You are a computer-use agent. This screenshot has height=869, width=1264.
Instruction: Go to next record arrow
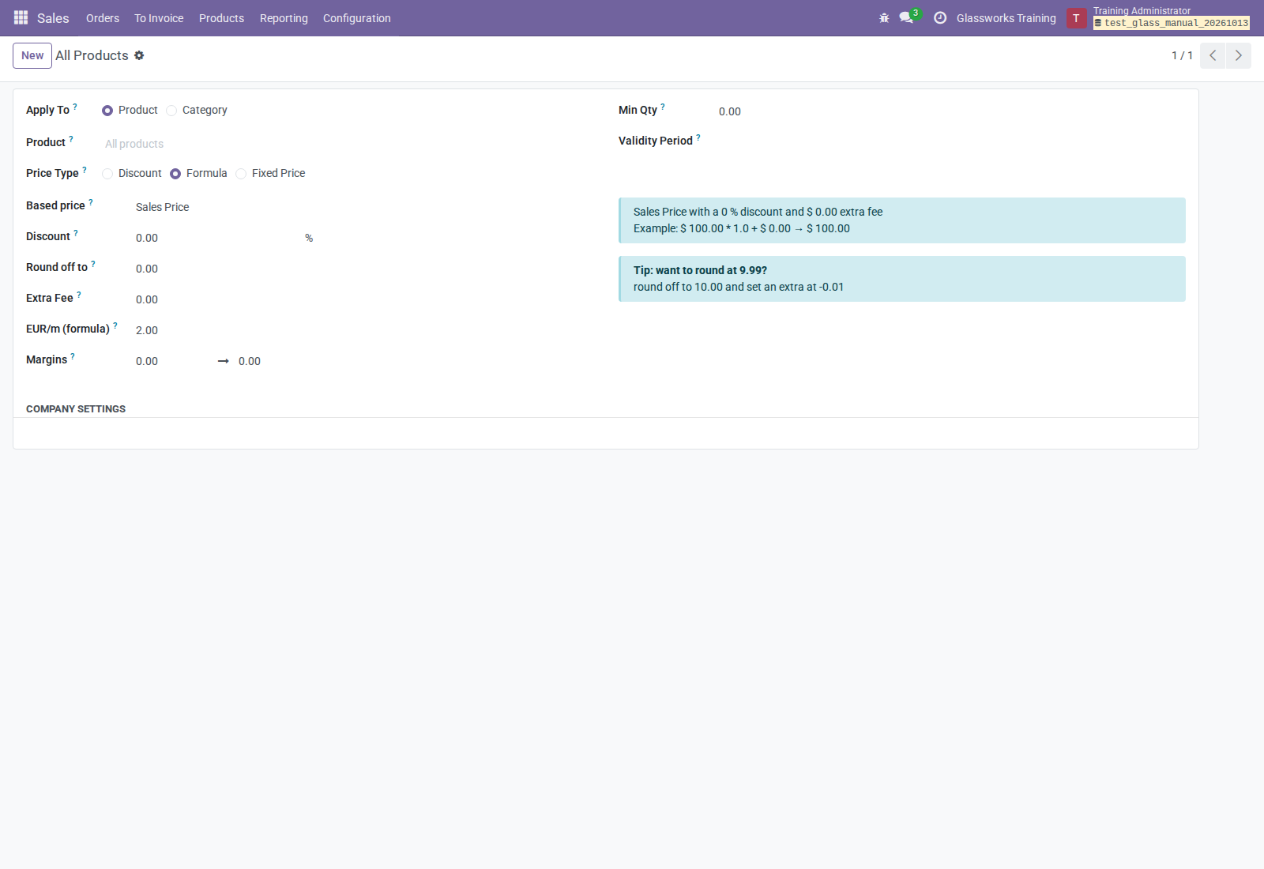[1238, 55]
